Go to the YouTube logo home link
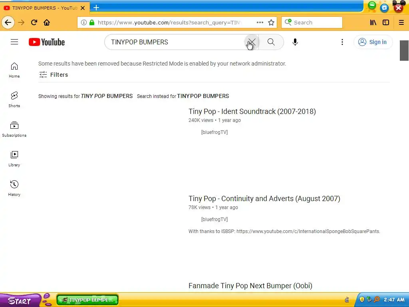This screenshot has width=409, height=307. coord(47,42)
